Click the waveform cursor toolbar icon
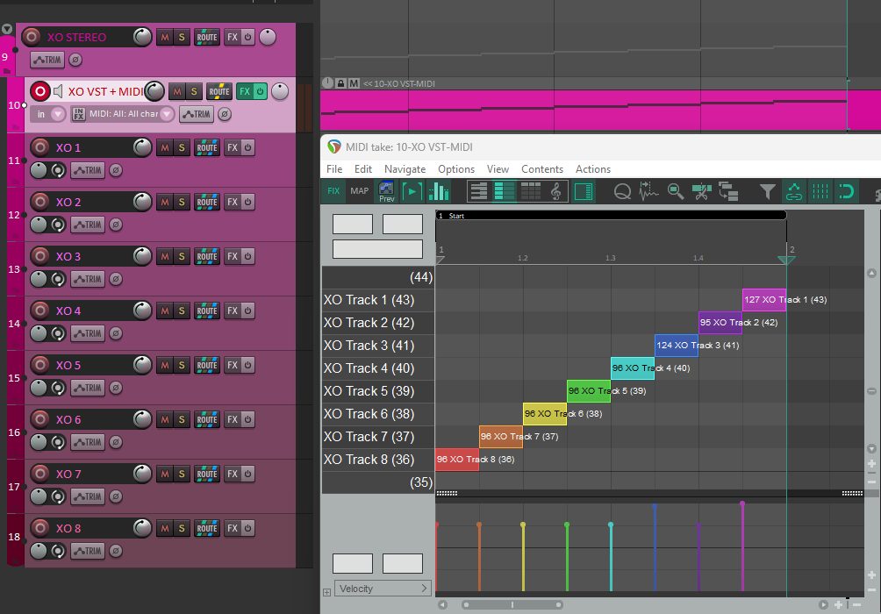This screenshot has height=614, width=881. click(x=648, y=191)
